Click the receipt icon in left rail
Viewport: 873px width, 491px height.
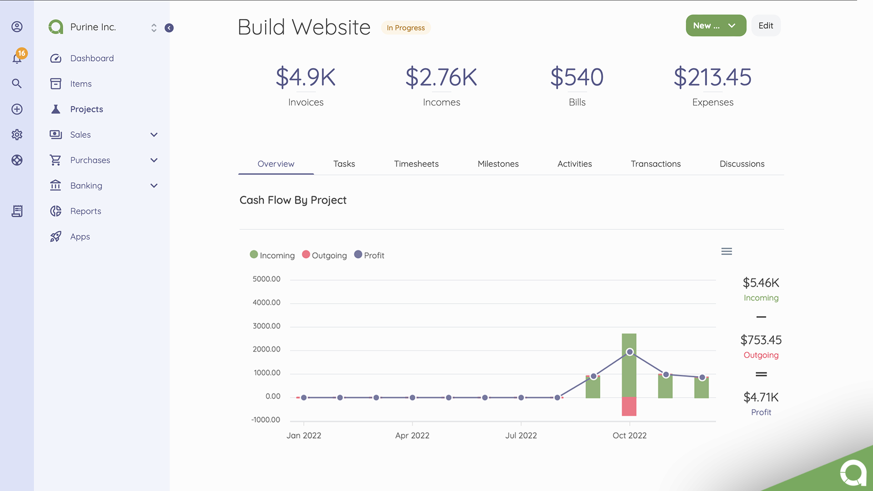[x=17, y=211]
